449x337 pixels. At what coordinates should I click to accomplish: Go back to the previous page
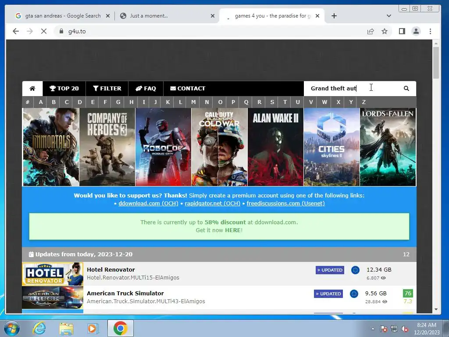pyautogui.click(x=16, y=31)
